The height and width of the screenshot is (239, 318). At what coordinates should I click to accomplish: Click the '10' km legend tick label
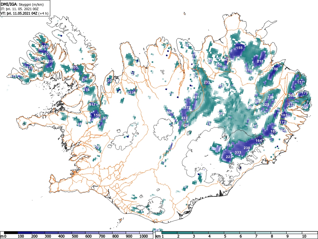click(x=304, y=236)
